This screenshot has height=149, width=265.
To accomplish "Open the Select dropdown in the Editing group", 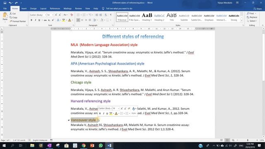I will (x=252, y=21).
